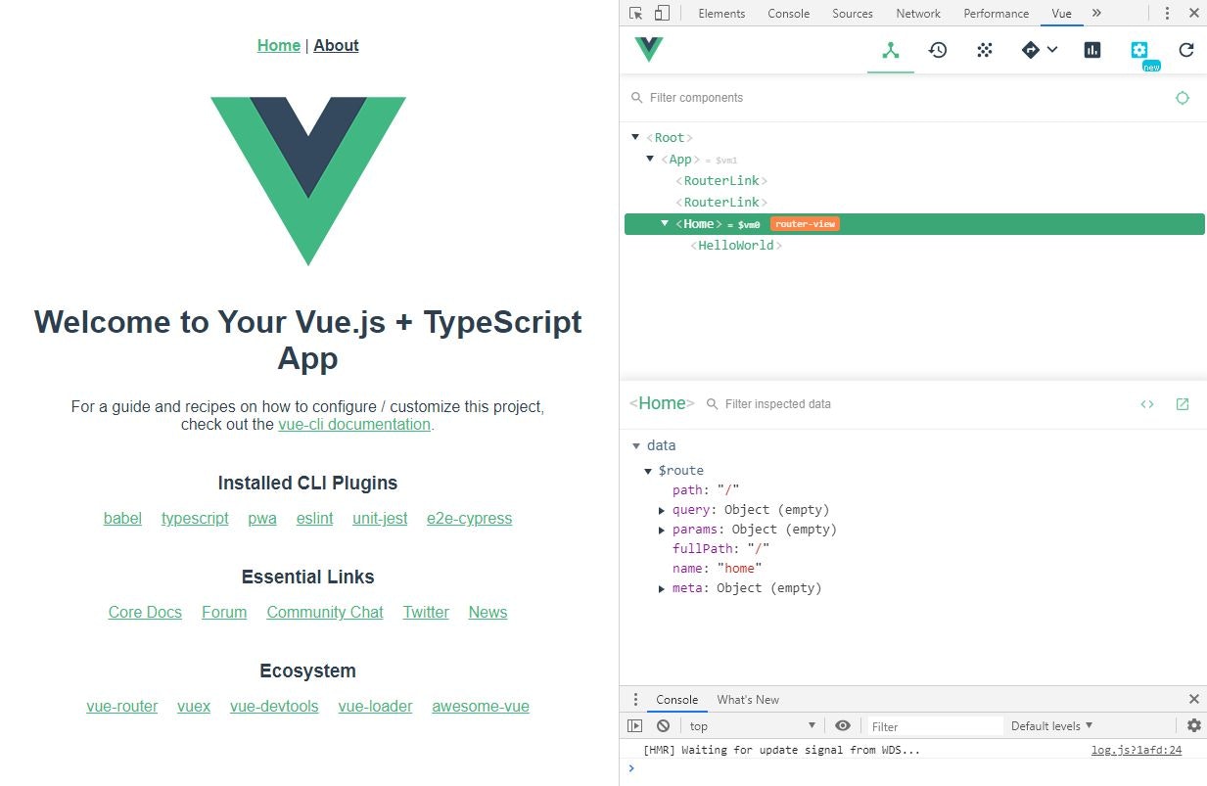This screenshot has width=1207, height=786.
Task: Open the e2e-cypress plugin link
Action: (x=469, y=519)
